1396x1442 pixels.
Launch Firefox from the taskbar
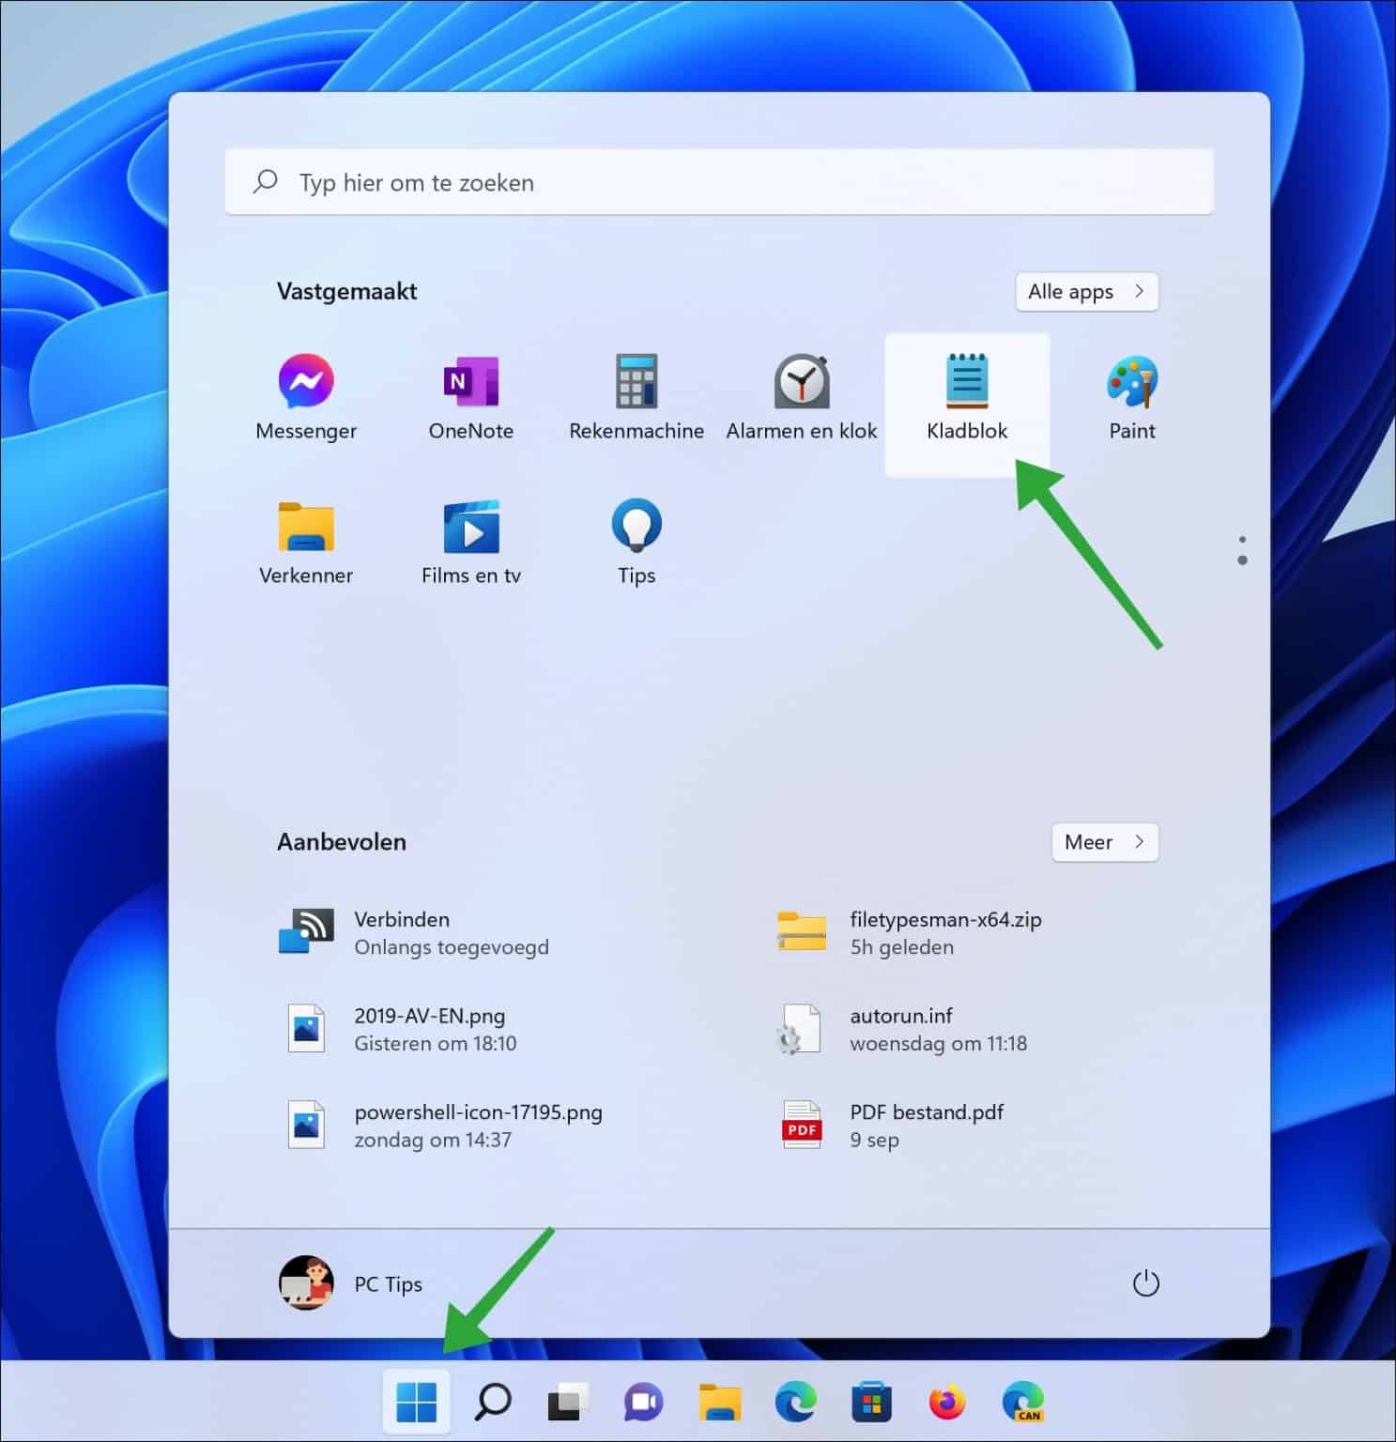coord(947,1403)
